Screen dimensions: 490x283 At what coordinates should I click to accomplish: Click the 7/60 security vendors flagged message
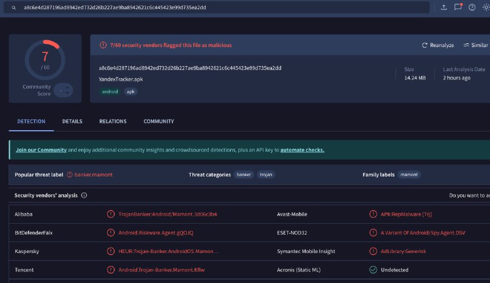coord(171,45)
